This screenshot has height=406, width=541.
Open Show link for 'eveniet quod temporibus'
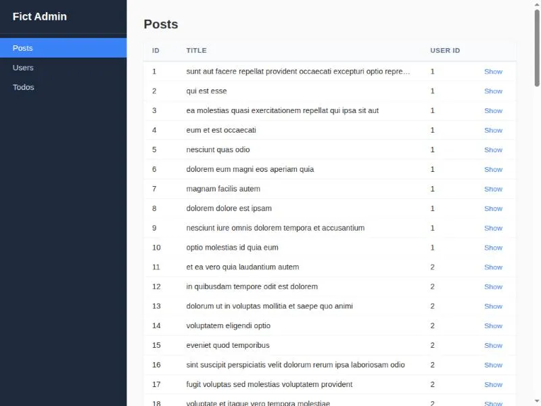point(493,345)
